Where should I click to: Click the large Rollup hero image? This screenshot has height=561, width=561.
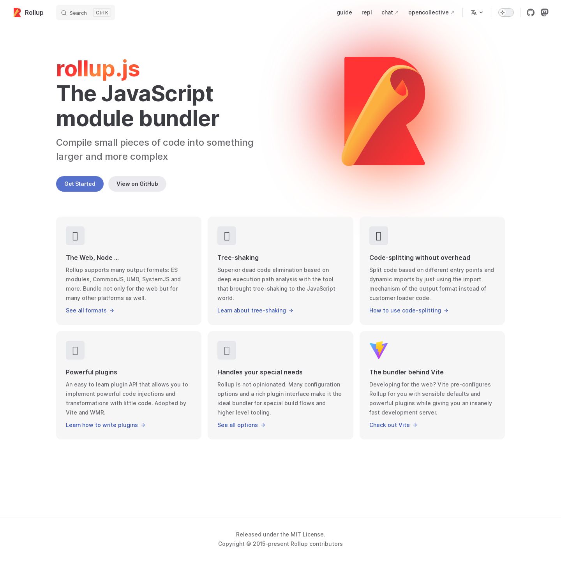tap(383, 111)
